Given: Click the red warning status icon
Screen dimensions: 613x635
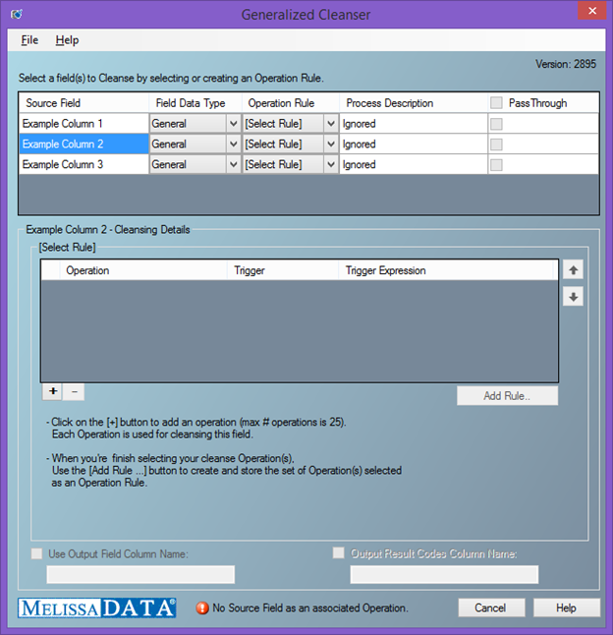Looking at the screenshot, I should tap(201, 608).
